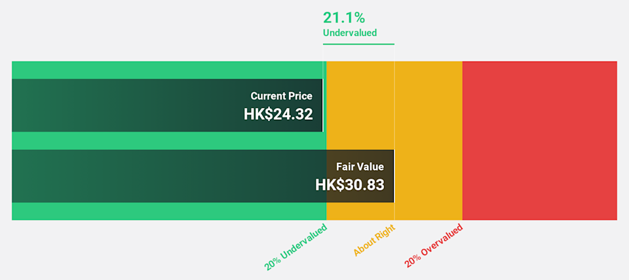Screen dimensions: 629x280
Task: Select the Current Price label text
Action: [x=281, y=96]
